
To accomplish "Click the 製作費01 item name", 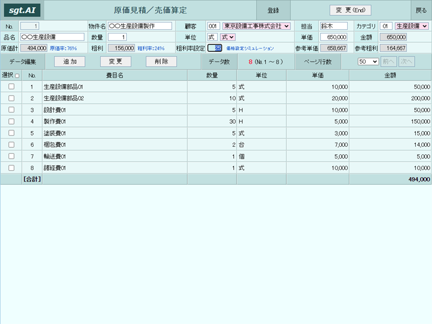I will tap(55, 122).
